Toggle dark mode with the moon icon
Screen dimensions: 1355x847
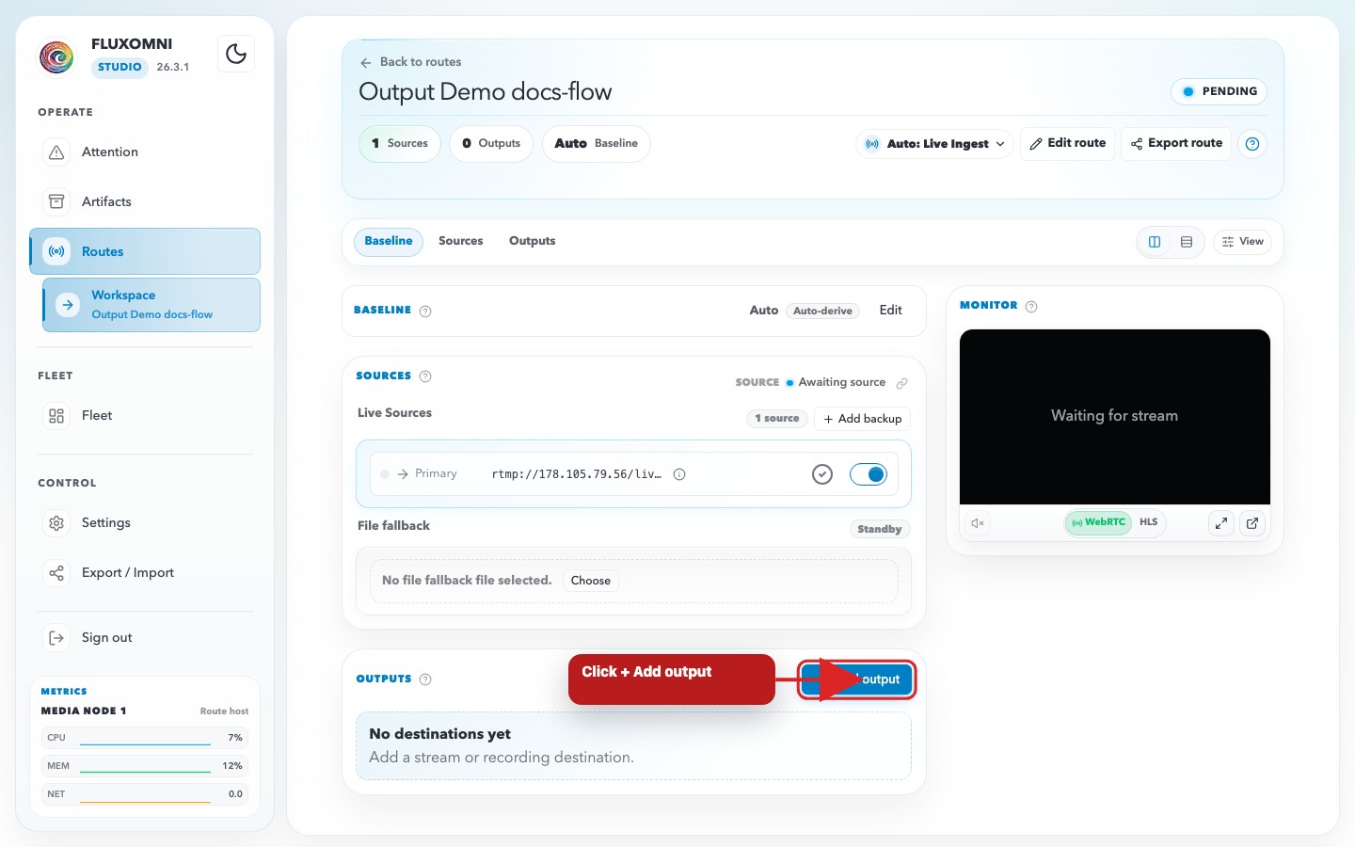(x=236, y=54)
